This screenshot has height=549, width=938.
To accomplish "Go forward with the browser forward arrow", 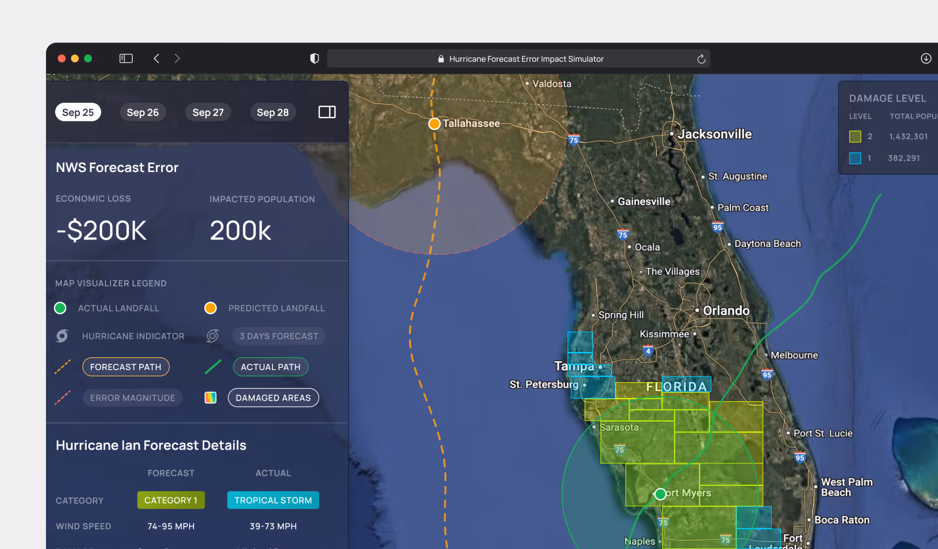I will tap(177, 58).
